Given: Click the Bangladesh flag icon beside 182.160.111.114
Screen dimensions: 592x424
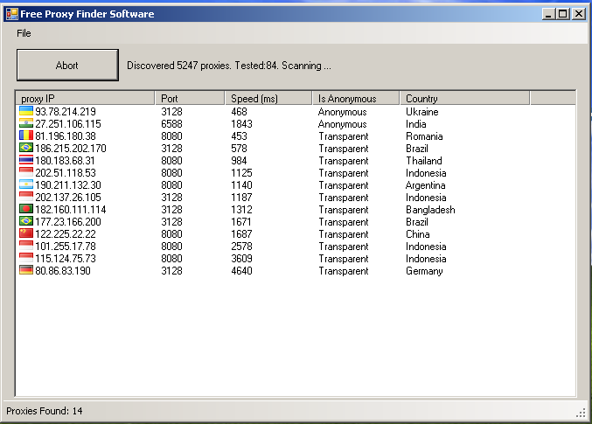Looking at the screenshot, I should [26, 210].
